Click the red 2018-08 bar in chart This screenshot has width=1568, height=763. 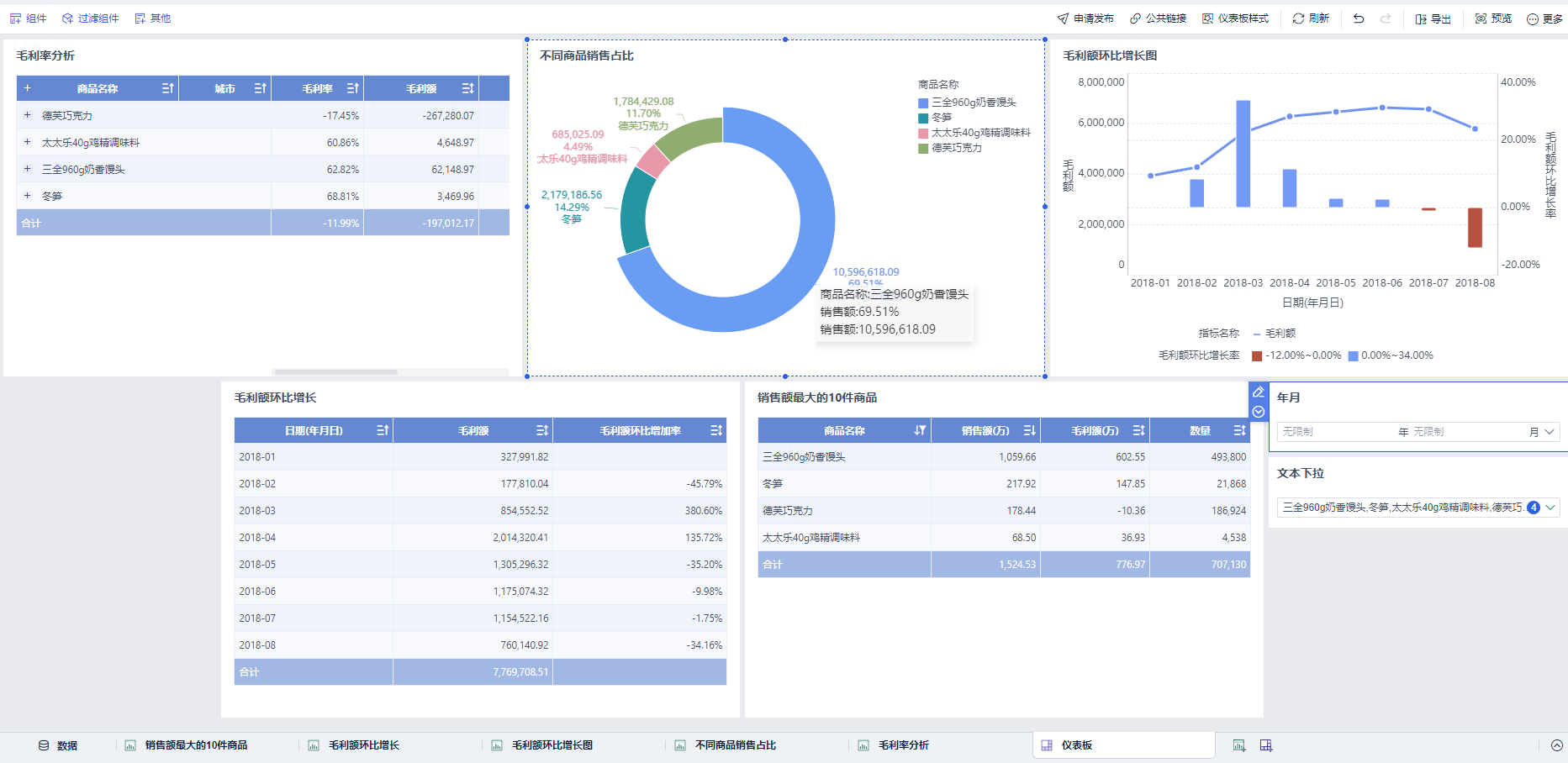click(1475, 228)
